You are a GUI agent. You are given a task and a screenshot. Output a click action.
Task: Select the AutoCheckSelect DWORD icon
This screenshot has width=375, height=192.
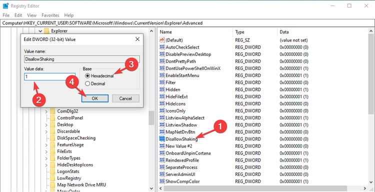[x=162, y=47]
